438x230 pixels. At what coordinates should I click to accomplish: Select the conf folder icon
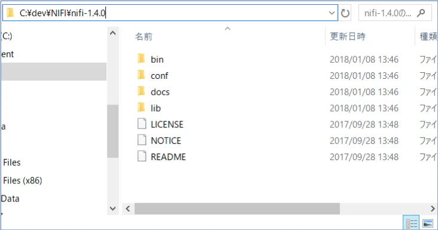142,75
